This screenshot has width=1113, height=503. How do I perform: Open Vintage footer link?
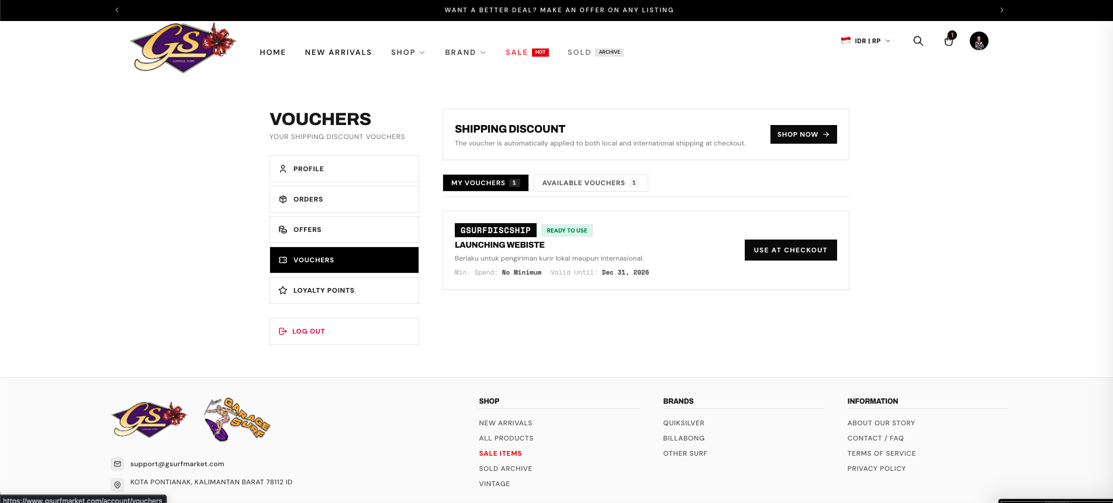495,484
